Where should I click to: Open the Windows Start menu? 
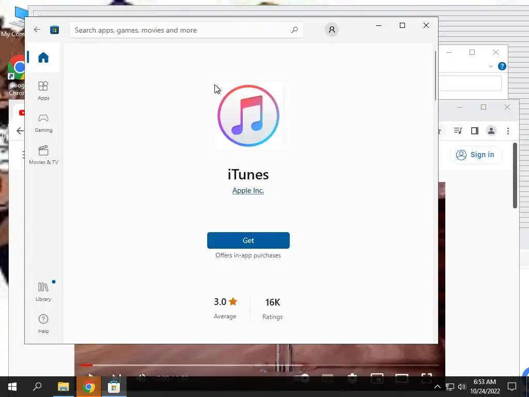coord(12,387)
